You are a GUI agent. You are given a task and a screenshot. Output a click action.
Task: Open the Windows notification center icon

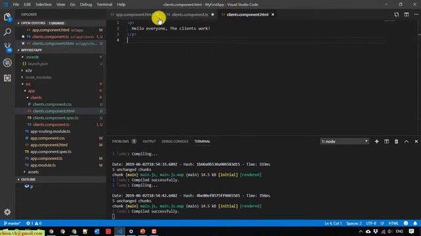coord(411,231)
